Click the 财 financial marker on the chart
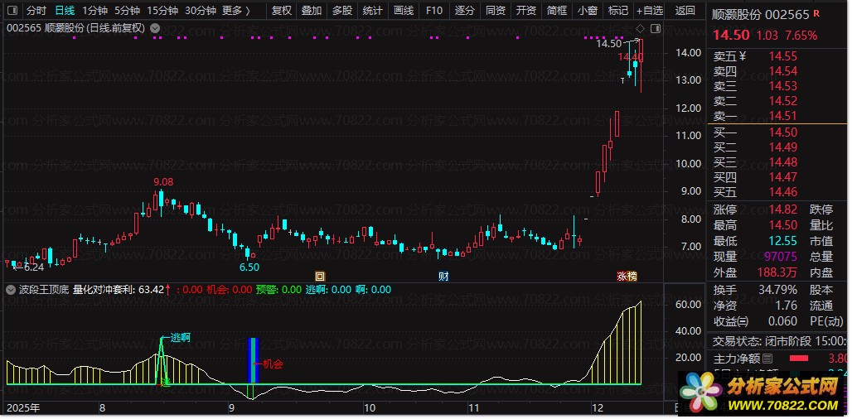Image resolution: width=852 pixels, height=419 pixels. click(x=443, y=276)
